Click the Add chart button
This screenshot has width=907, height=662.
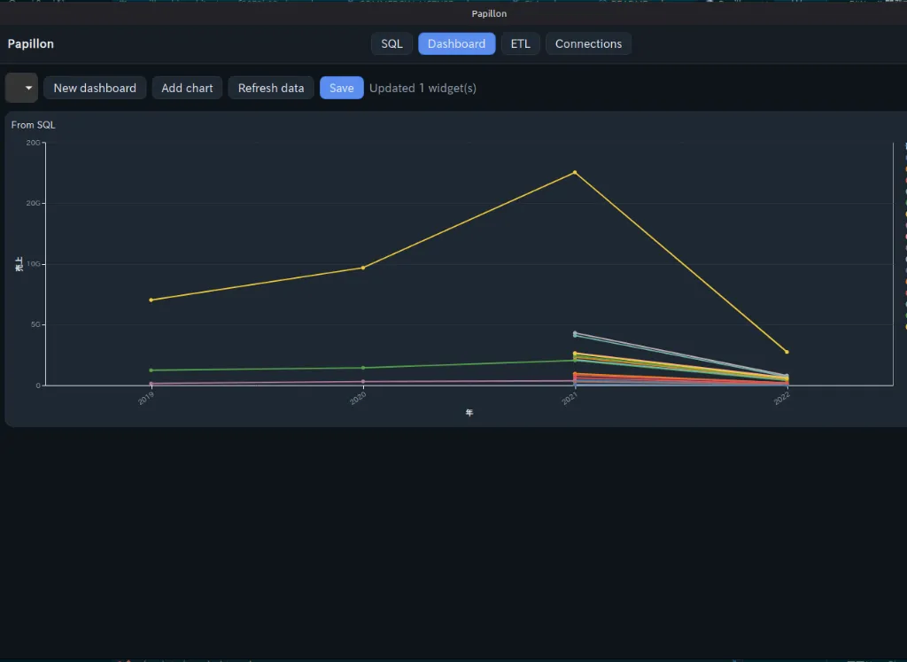[x=187, y=88]
